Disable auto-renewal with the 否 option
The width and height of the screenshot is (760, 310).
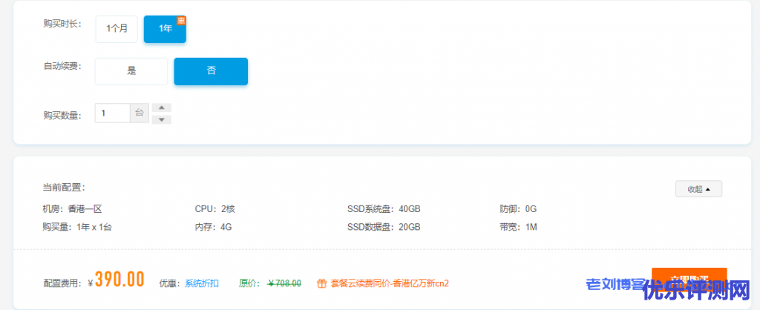211,71
